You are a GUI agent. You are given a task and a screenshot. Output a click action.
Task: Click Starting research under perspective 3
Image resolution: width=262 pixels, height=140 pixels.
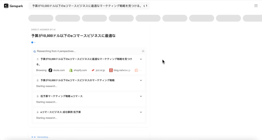tap(47, 102)
